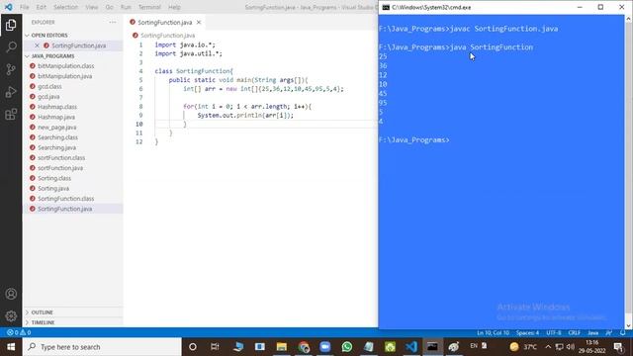Open the File menu
Image resolution: width=633 pixels, height=356 pixels.
25,7
